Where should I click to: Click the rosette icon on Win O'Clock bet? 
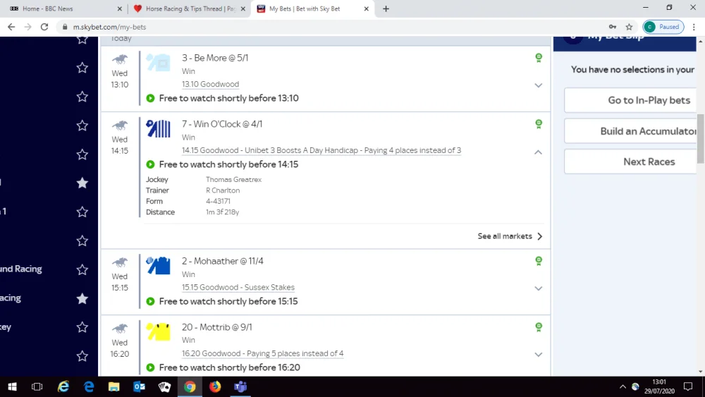coord(538,123)
